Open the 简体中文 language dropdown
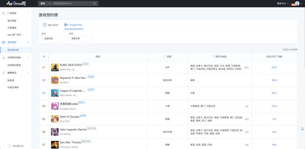 coord(283,3)
